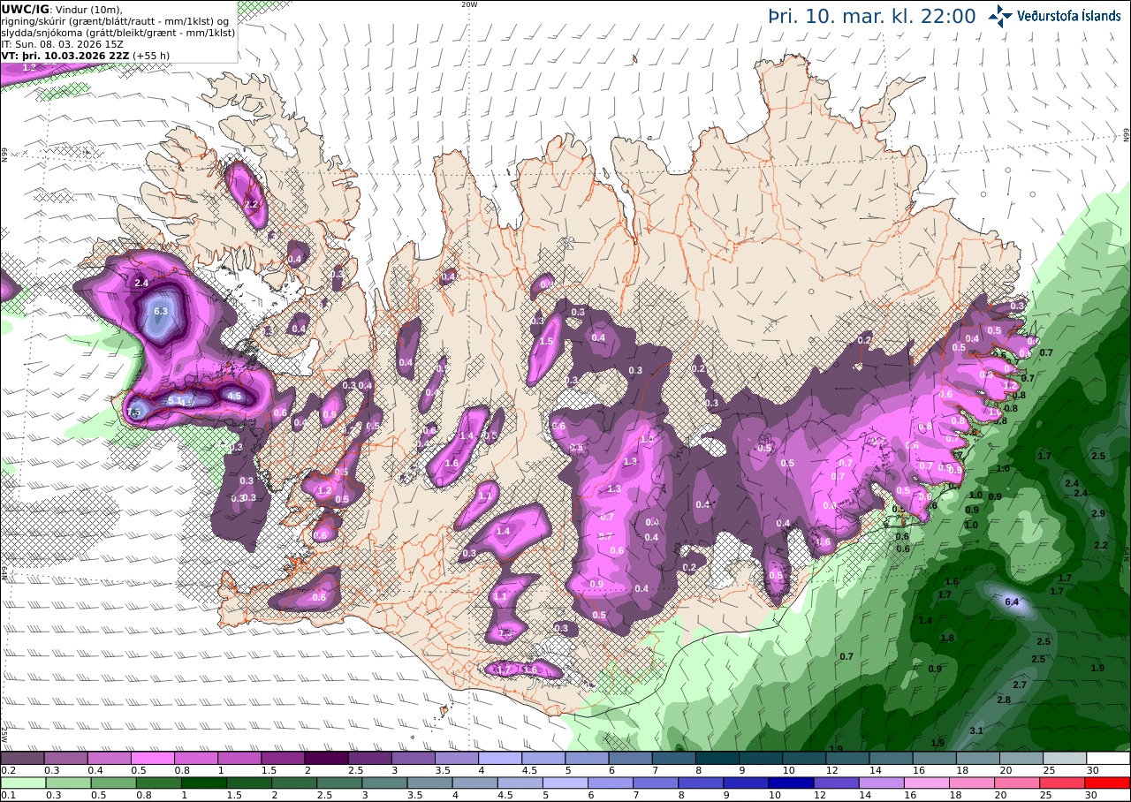Screen dimensions: 1131x802
Task: Click the 6.4 rainfall value off the southeast coast
Action: [x=1013, y=602]
